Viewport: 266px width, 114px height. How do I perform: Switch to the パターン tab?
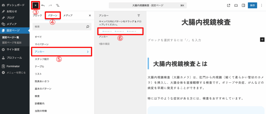52,16
